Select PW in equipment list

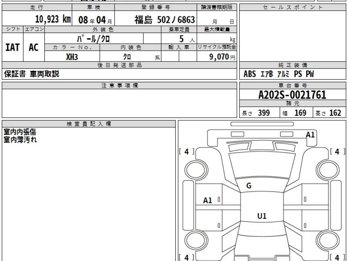point(310,74)
